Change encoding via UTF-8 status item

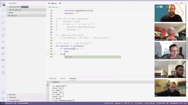click(x=127, y=103)
